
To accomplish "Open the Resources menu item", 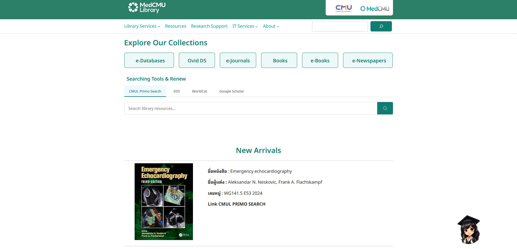I will point(176,26).
